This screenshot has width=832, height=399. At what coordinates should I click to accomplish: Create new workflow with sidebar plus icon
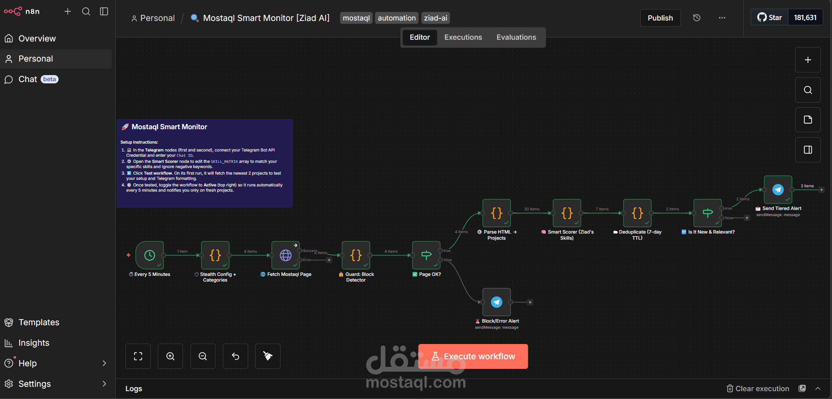pyautogui.click(x=68, y=11)
